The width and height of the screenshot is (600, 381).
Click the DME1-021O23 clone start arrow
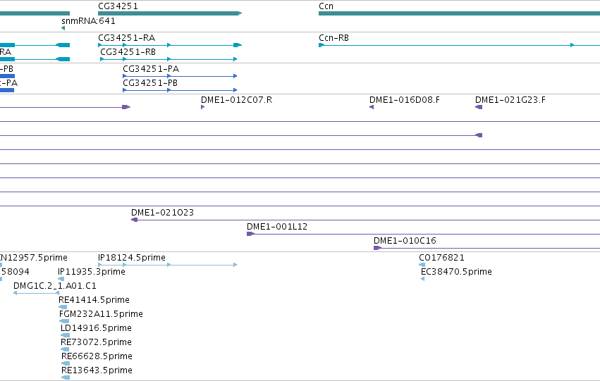coord(134,220)
